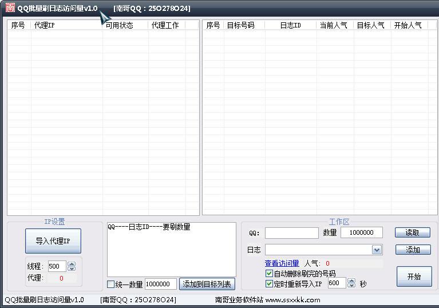Open the 日志 dropdown list
This screenshot has width=439, height=308.
click(377, 250)
